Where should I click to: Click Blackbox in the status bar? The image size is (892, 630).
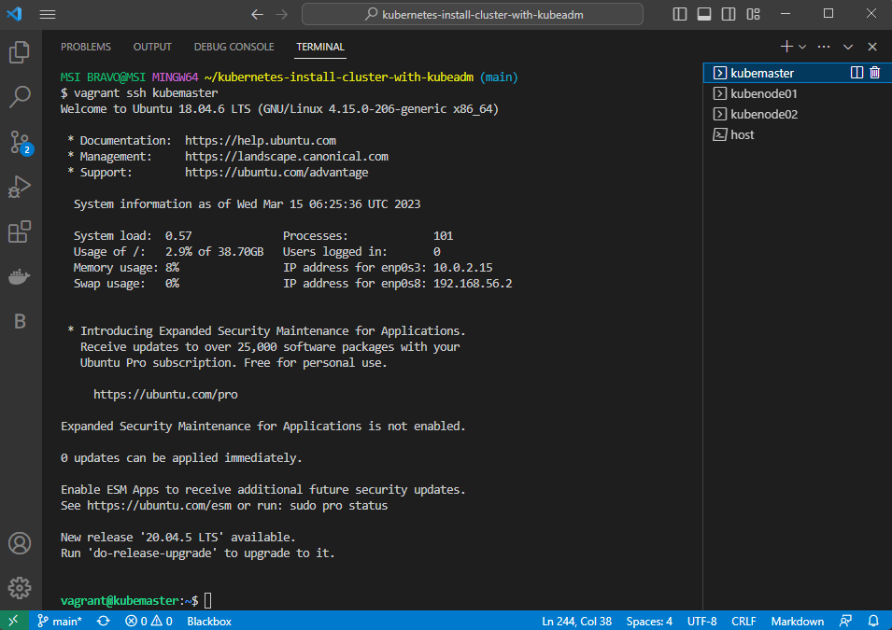tap(209, 621)
